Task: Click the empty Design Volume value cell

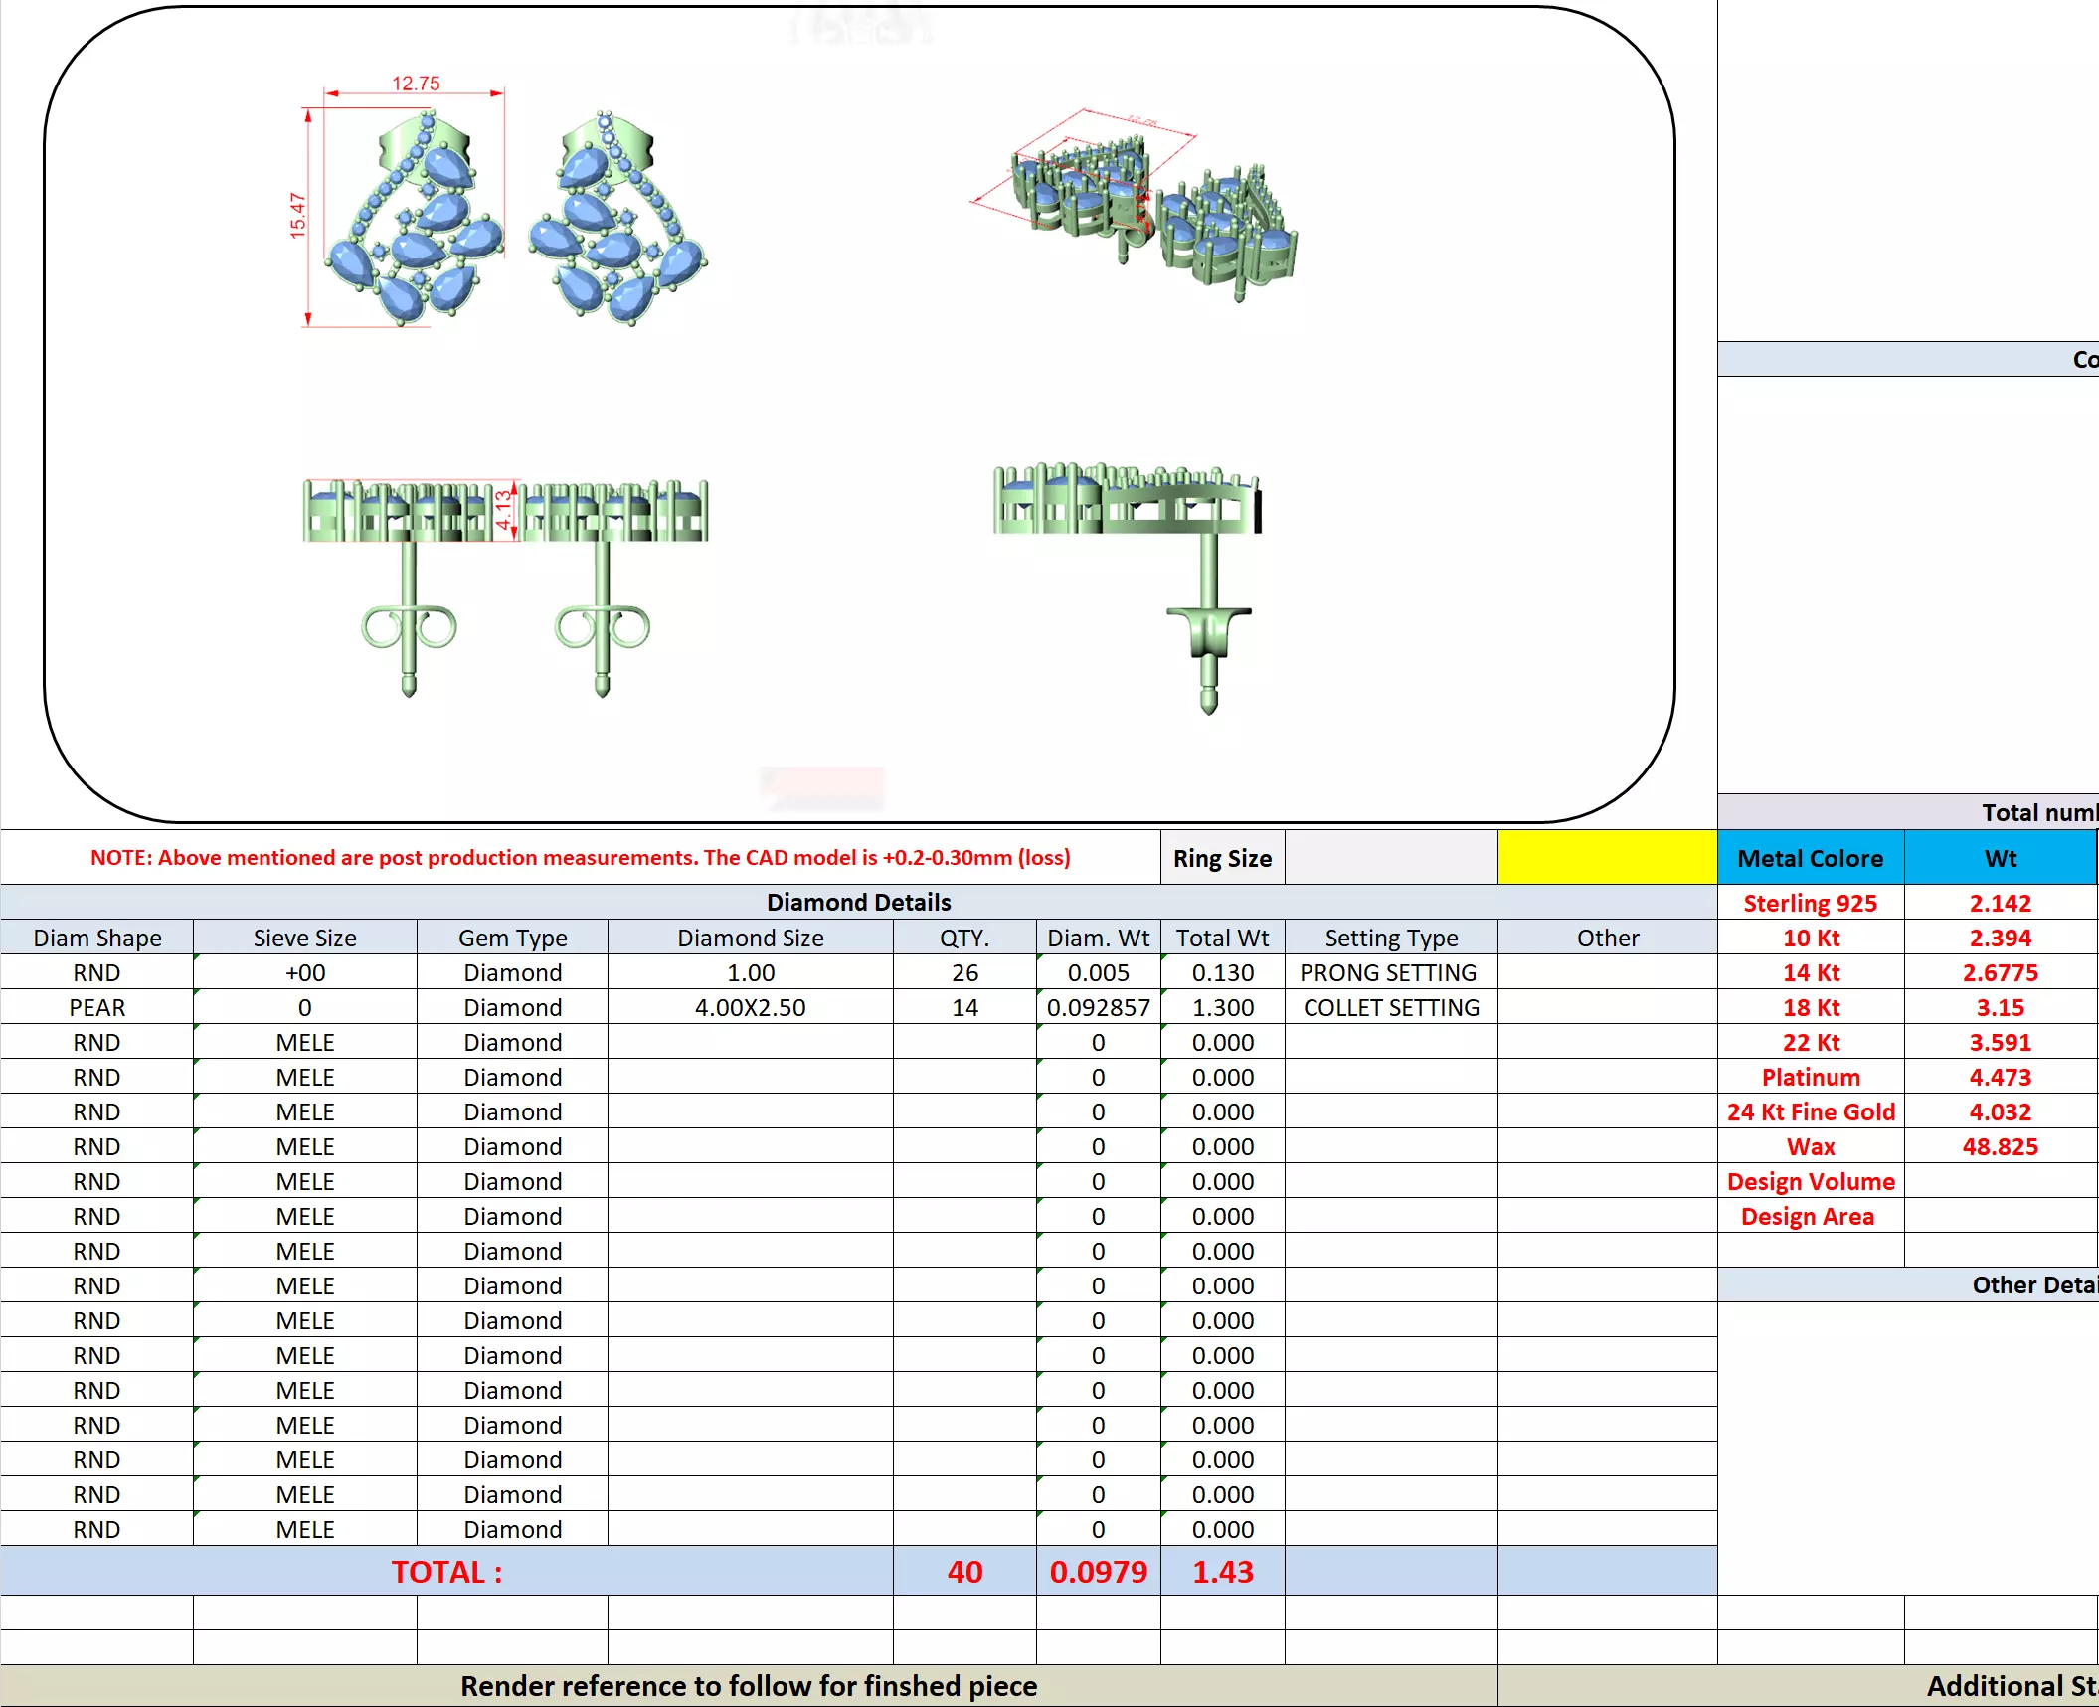Action: click(x=2000, y=1181)
